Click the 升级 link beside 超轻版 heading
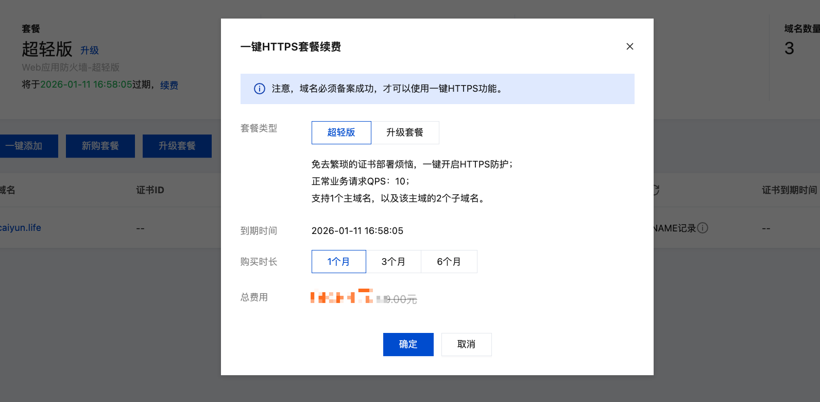The height and width of the screenshot is (402, 820). pos(90,51)
